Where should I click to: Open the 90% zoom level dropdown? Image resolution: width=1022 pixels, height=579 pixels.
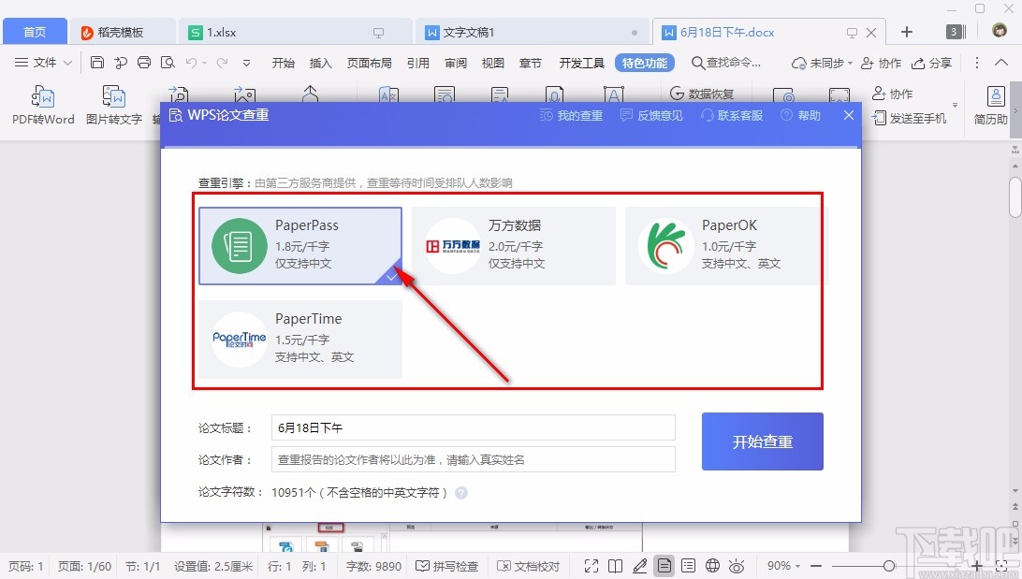(782, 566)
